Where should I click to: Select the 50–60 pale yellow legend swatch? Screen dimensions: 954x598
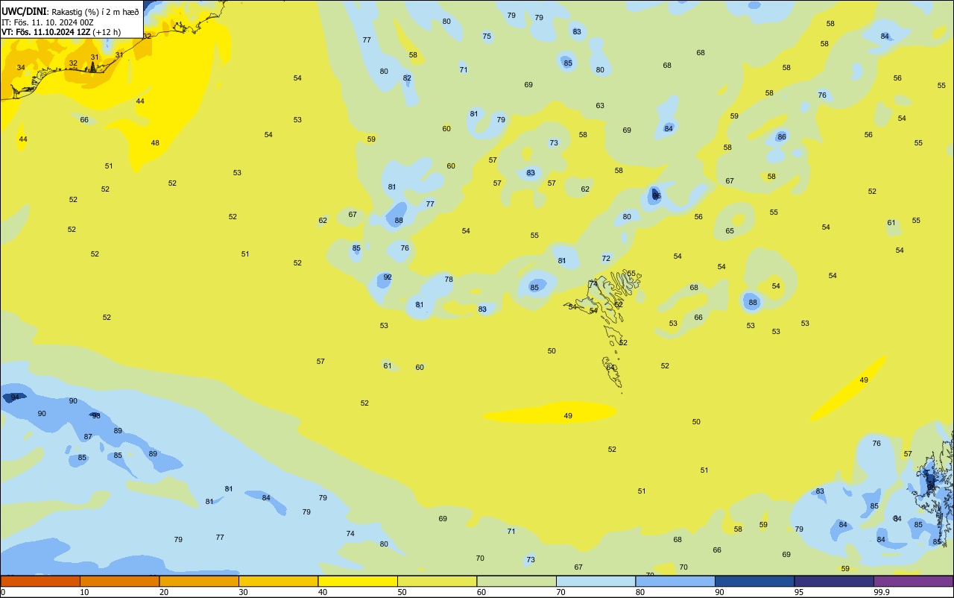437,581
